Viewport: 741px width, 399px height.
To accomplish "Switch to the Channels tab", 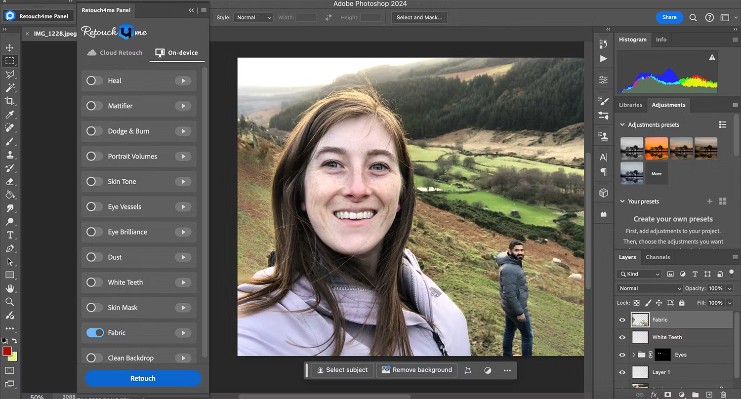I will pyautogui.click(x=658, y=257).
